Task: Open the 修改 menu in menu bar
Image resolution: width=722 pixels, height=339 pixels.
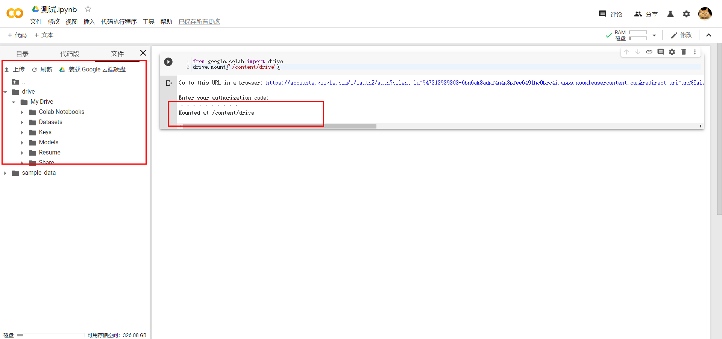Action: (54, 21)
